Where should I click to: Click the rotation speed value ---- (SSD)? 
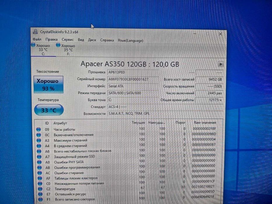point(209,86)
